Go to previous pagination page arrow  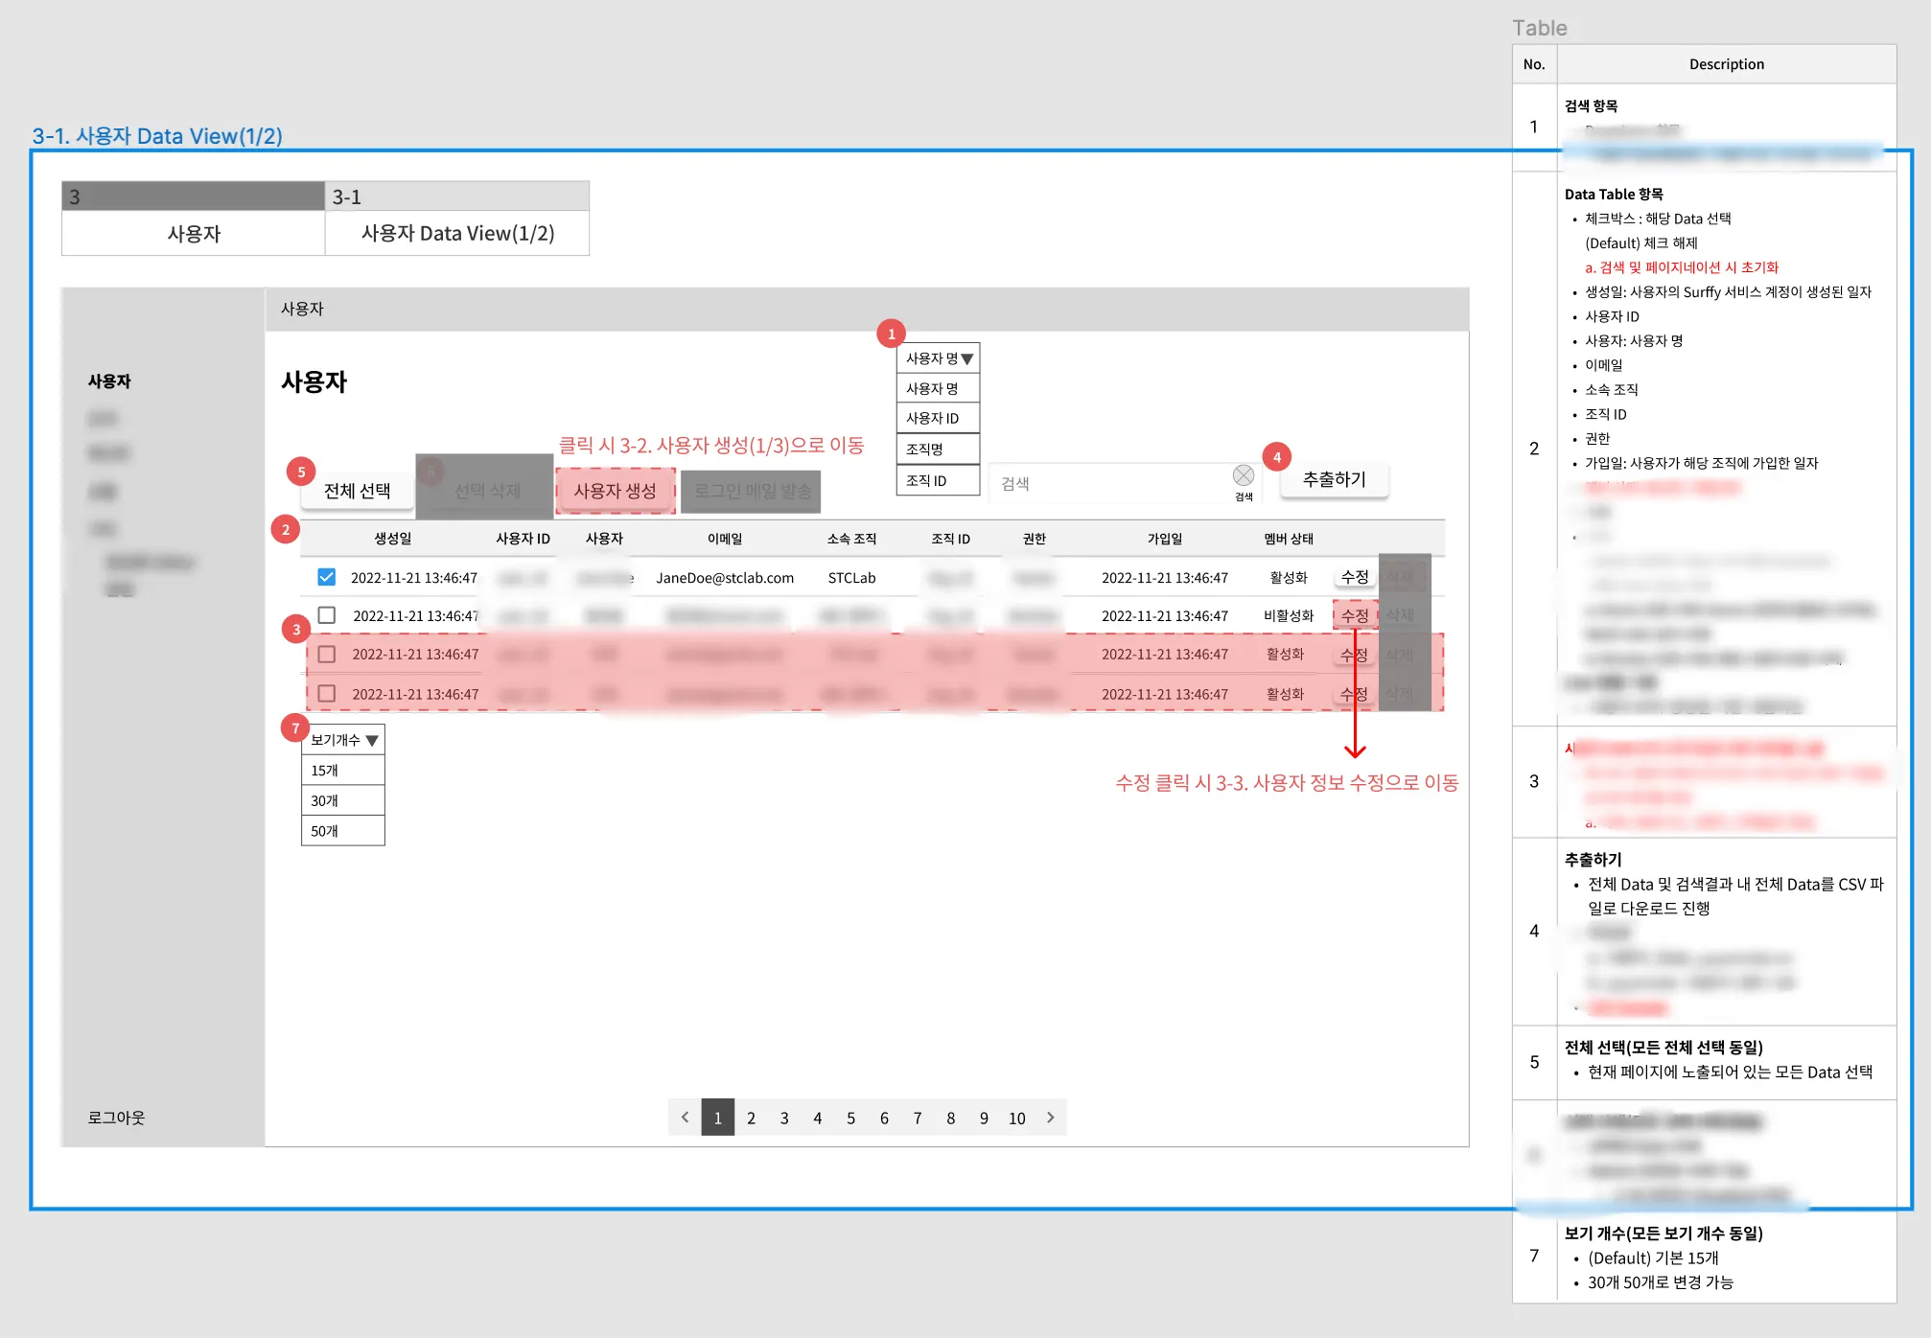click(685, 1118)
